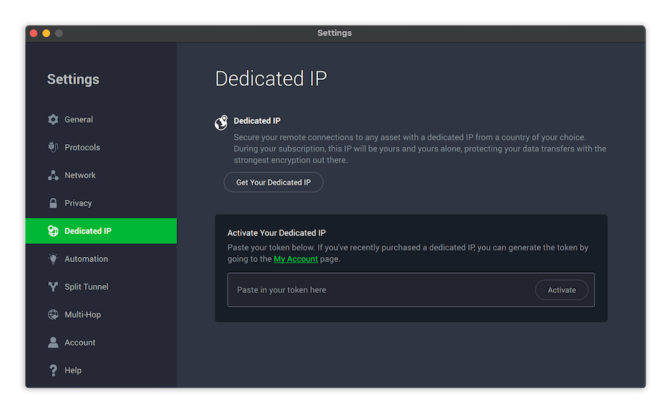Click the Activate Your Dedicated IP heading
671x413 pixels.
click(x=276, y=233)
